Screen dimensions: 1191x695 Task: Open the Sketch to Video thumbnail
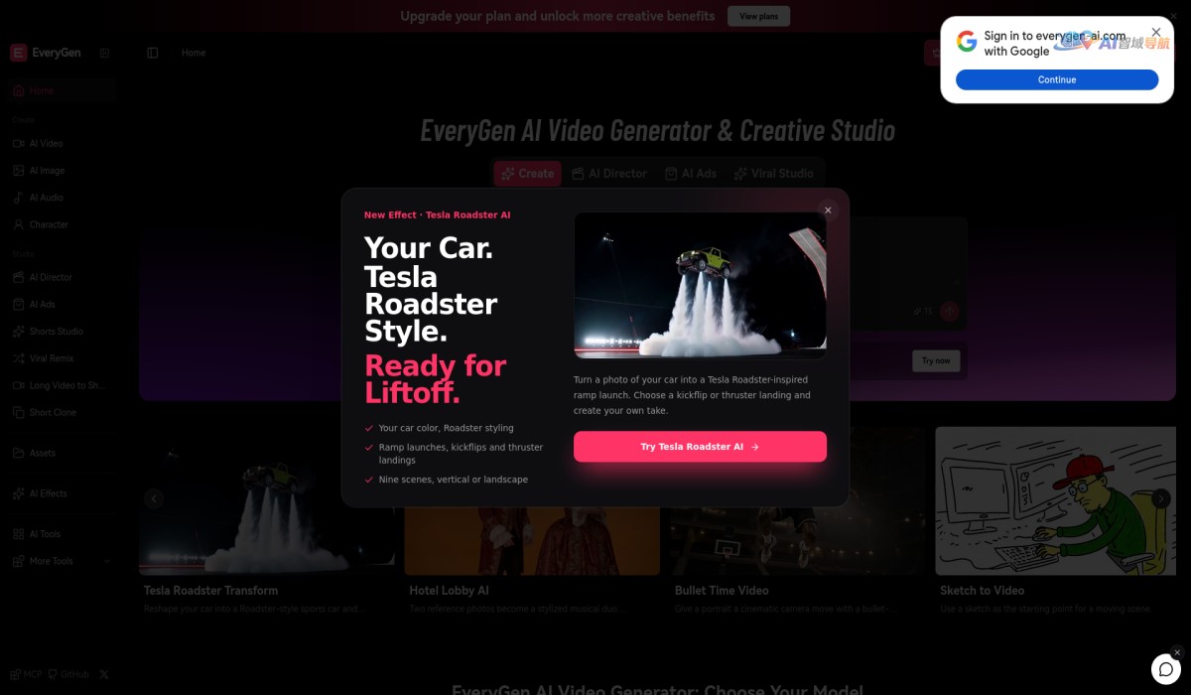(x=1055, y=501)
